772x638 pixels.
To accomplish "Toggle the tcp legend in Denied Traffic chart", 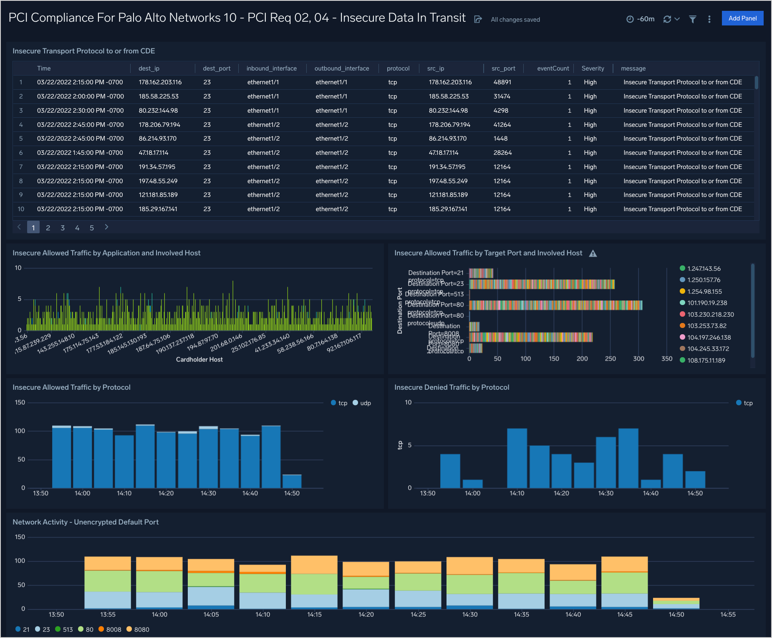I will (744, 403).
